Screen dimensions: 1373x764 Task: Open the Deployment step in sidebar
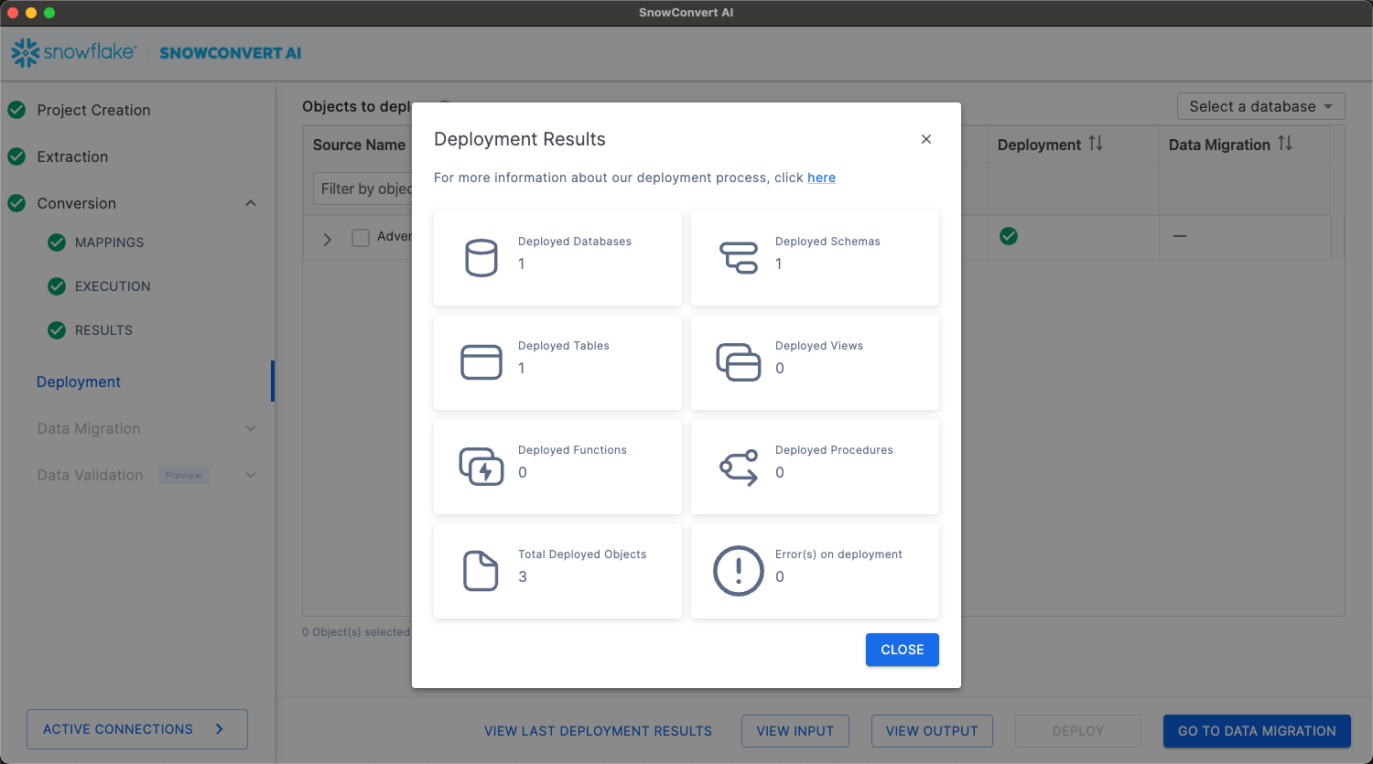(79, 382)
